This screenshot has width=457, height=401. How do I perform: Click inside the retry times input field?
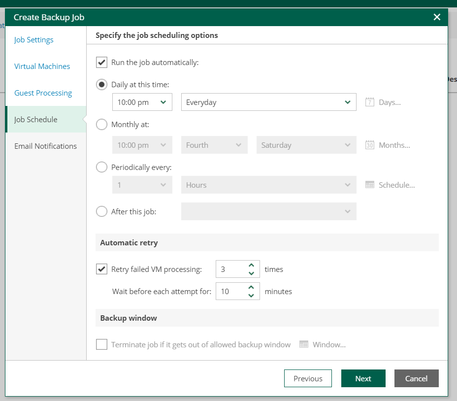pyautogui.click(x=231, y=269)
